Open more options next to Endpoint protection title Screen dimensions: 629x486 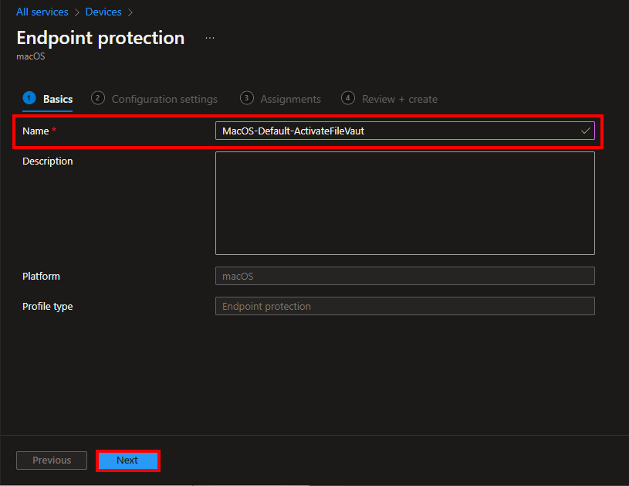(208, 37)
